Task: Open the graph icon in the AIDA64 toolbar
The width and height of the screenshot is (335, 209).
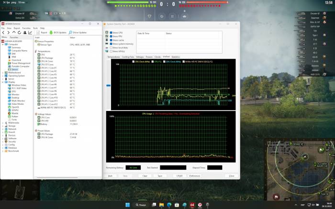Action: tap(30, 33)
